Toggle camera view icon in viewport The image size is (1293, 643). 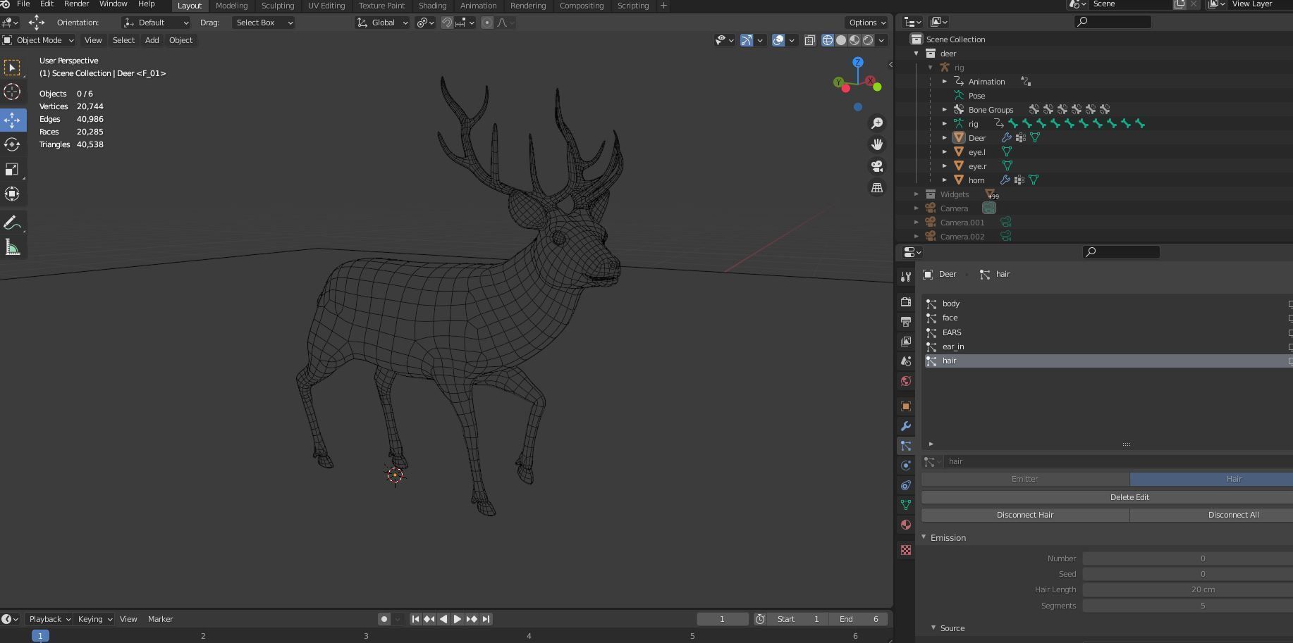coord(877,166)
